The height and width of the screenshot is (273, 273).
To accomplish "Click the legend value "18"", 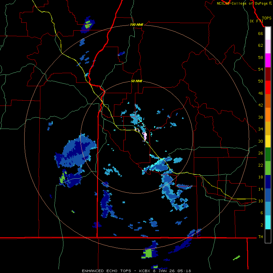I will (261, 177).
